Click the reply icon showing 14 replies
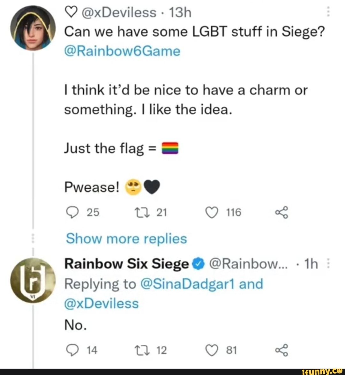 [x=73, y=350]
